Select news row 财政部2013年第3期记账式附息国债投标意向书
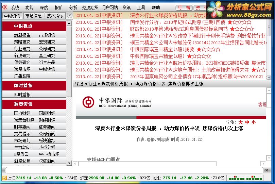Image resolution: width=275 pixels, height=184 pixels. [170, 29]
